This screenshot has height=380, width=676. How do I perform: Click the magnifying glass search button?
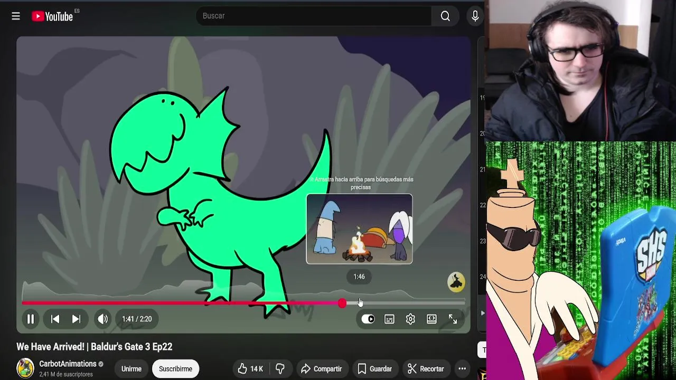pyautogui.click(x=445, y=16)
